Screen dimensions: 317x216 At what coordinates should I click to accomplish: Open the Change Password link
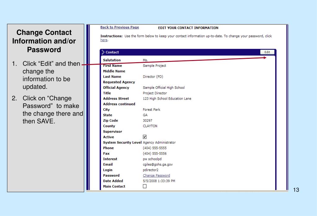pyautogui.click(x=156, y=175)
